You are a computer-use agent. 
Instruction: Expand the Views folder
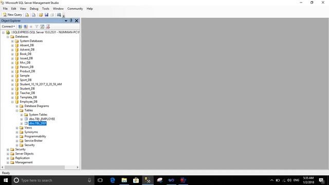(17, 128)
